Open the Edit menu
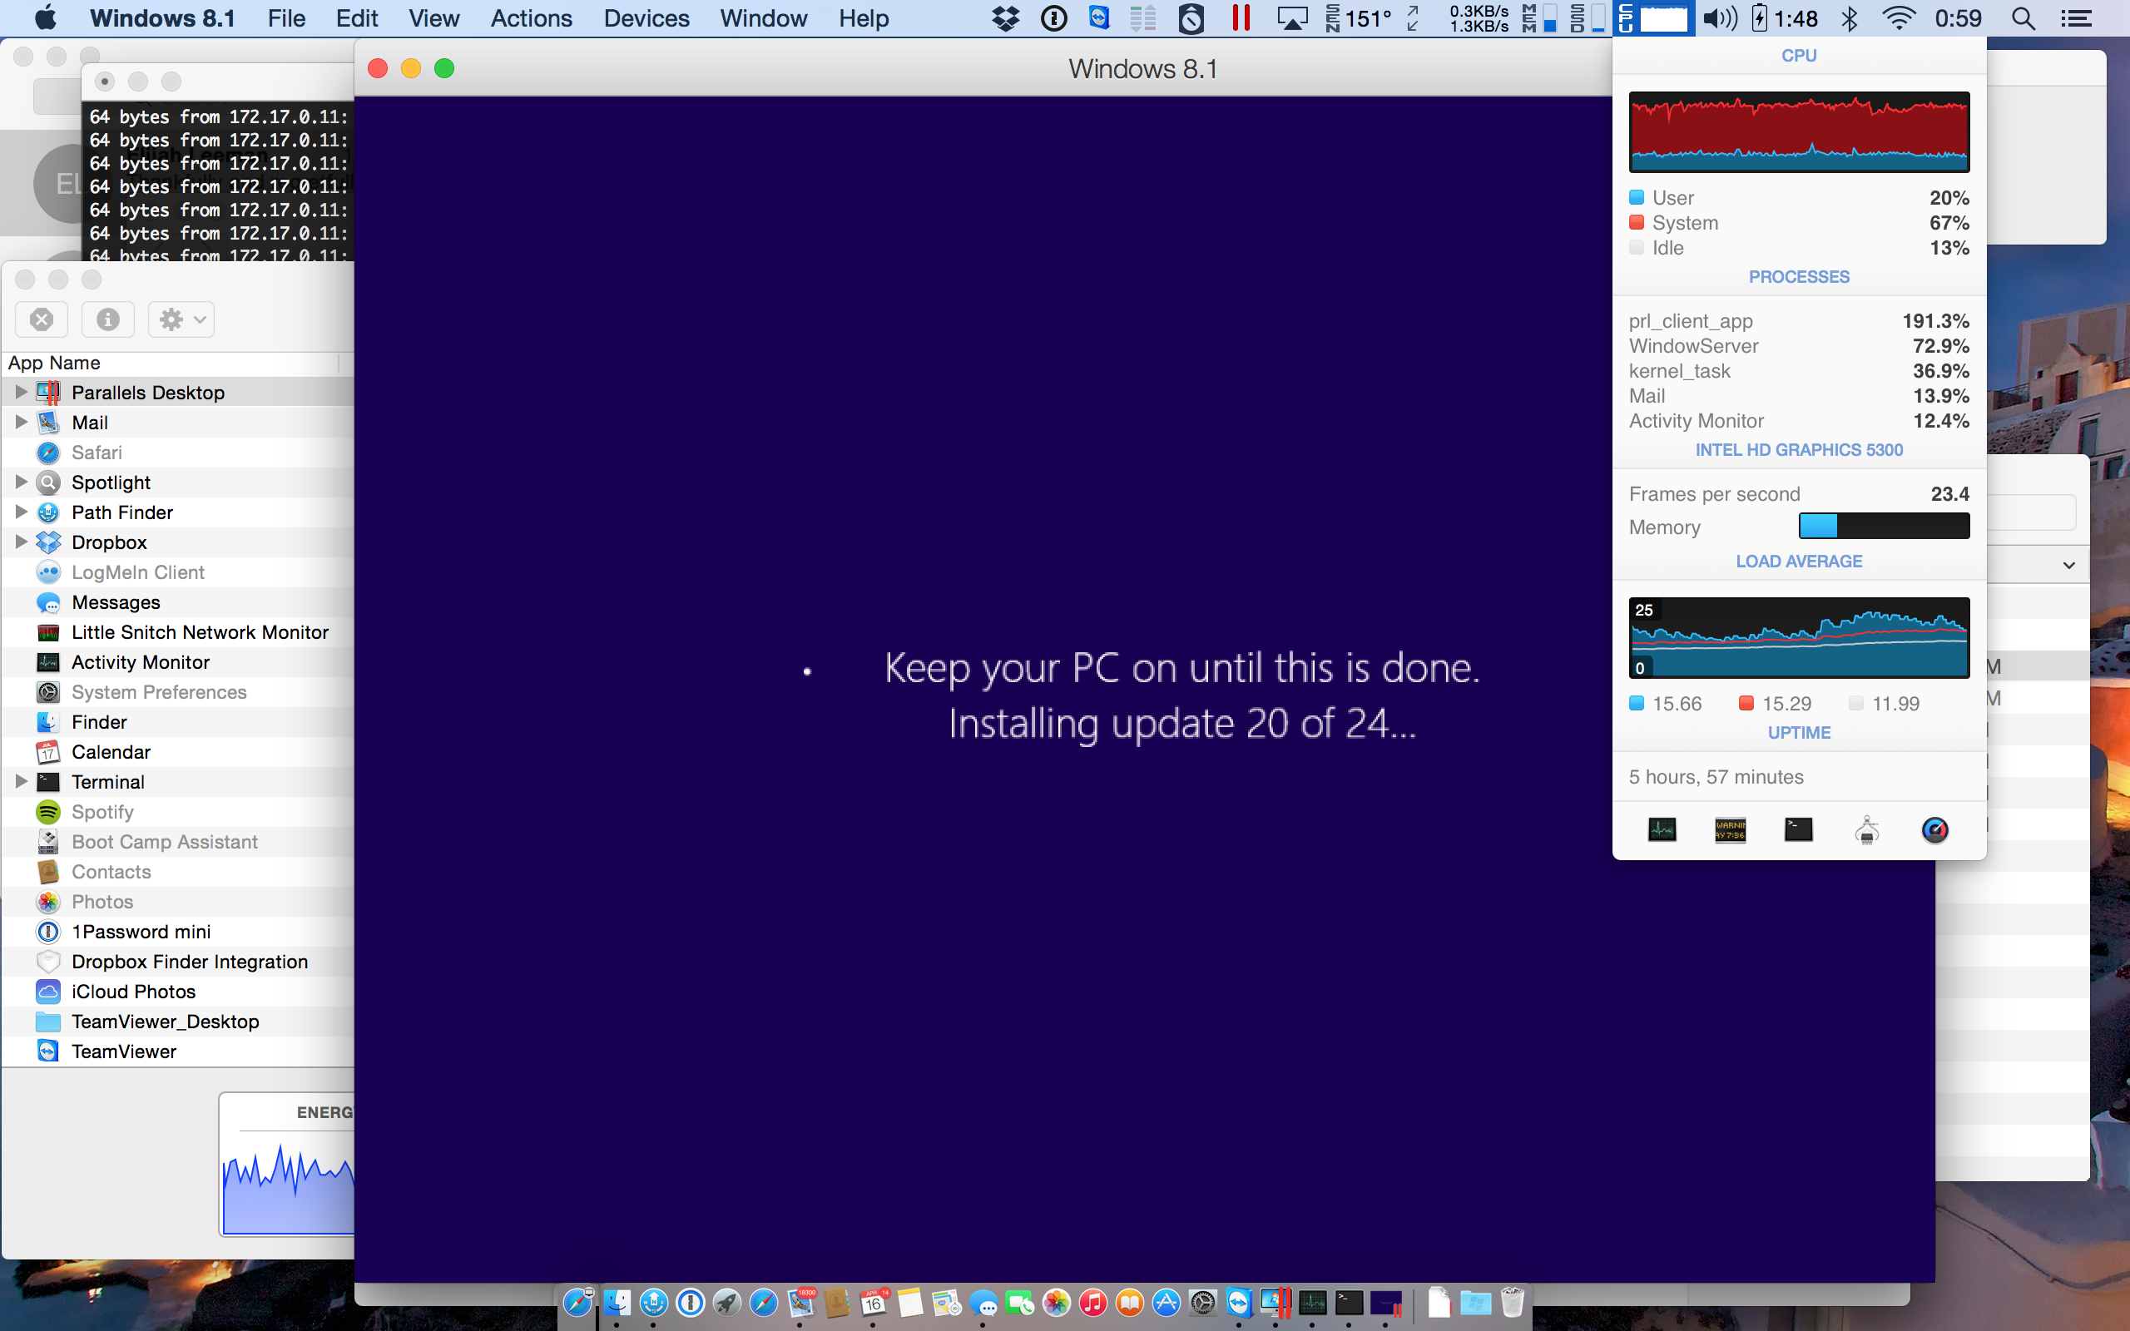 [x=356, y=17]
